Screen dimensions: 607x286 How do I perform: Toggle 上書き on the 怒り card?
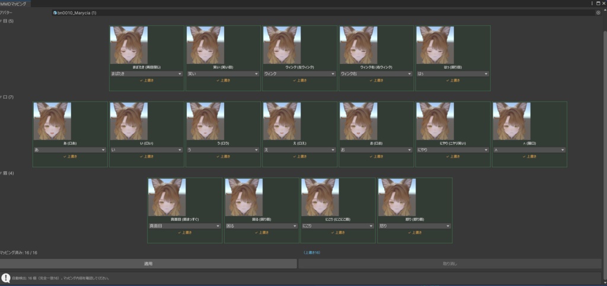415,233
